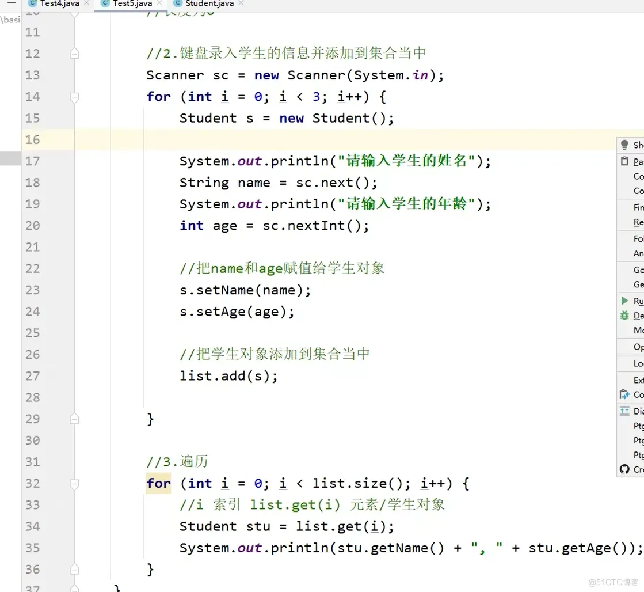The height and width of the screenshot is (592, 644).
Task: Choose the 'Re' Refactor menu entry
Action: coord(638,222)
